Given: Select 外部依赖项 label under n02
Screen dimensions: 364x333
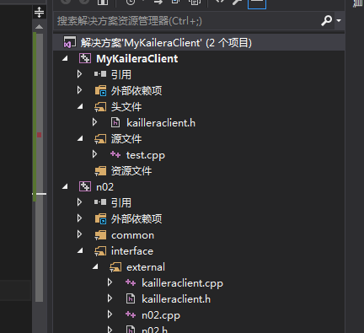Looking at the screenshot, I should pos(136,218).
